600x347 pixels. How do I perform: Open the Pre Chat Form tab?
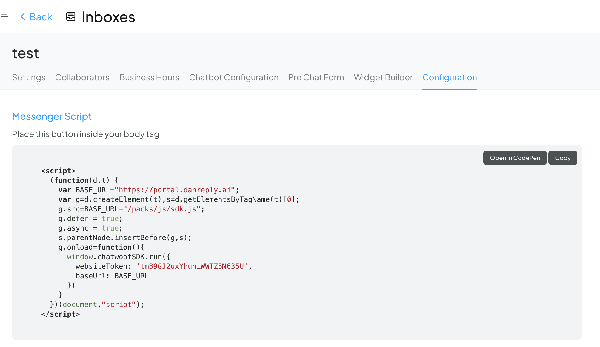[316, 77]
